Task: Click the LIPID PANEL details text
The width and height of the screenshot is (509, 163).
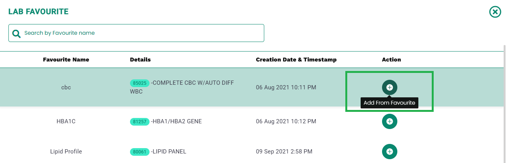Action: pyautogui.click(x=169, y=152)
